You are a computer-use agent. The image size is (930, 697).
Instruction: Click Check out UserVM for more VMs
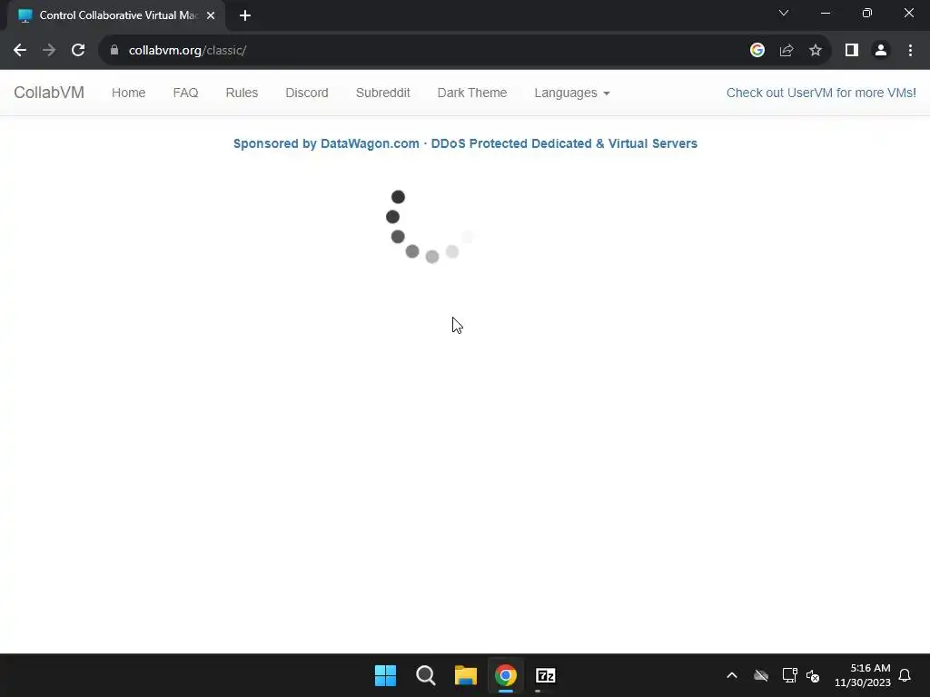pos(821,93)
